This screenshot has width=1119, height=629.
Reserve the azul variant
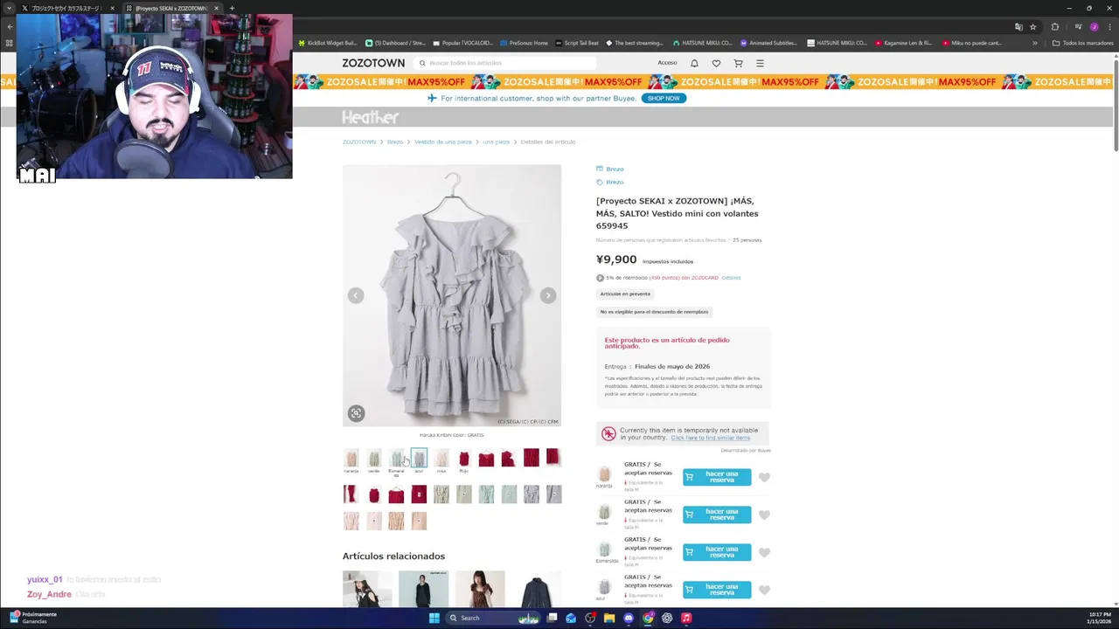point(717,590)
